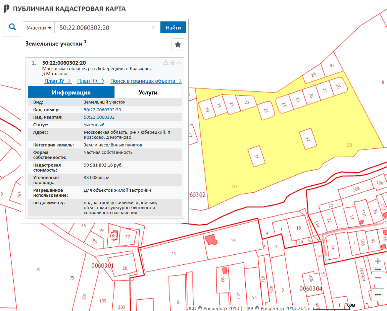Click the magnifying glass search icon
This screenshot has height=311, width=387.
point(12,27)
